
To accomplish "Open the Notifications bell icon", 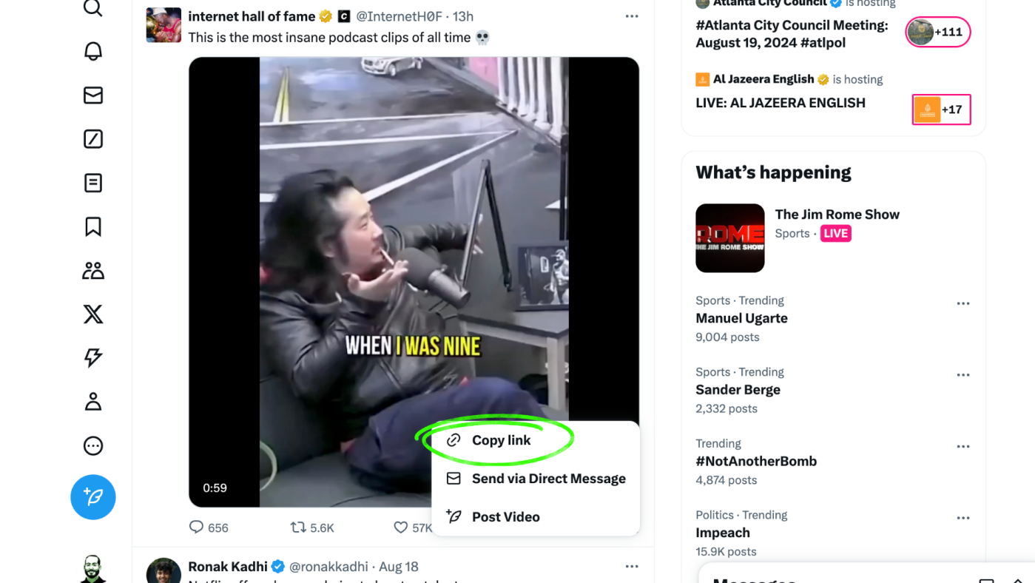I will [93, 51].
